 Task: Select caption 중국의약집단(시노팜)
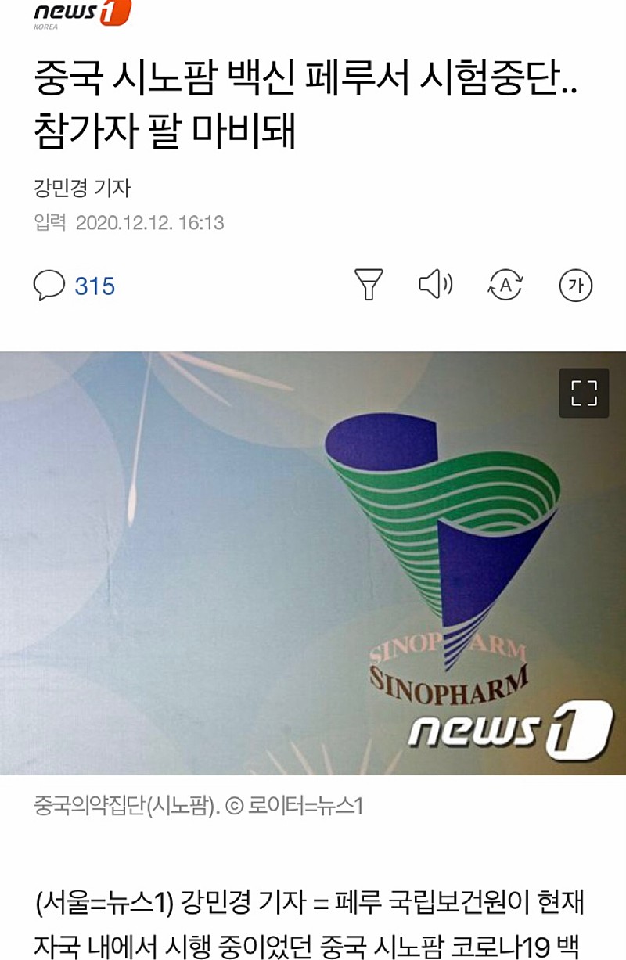pos(125,806)
